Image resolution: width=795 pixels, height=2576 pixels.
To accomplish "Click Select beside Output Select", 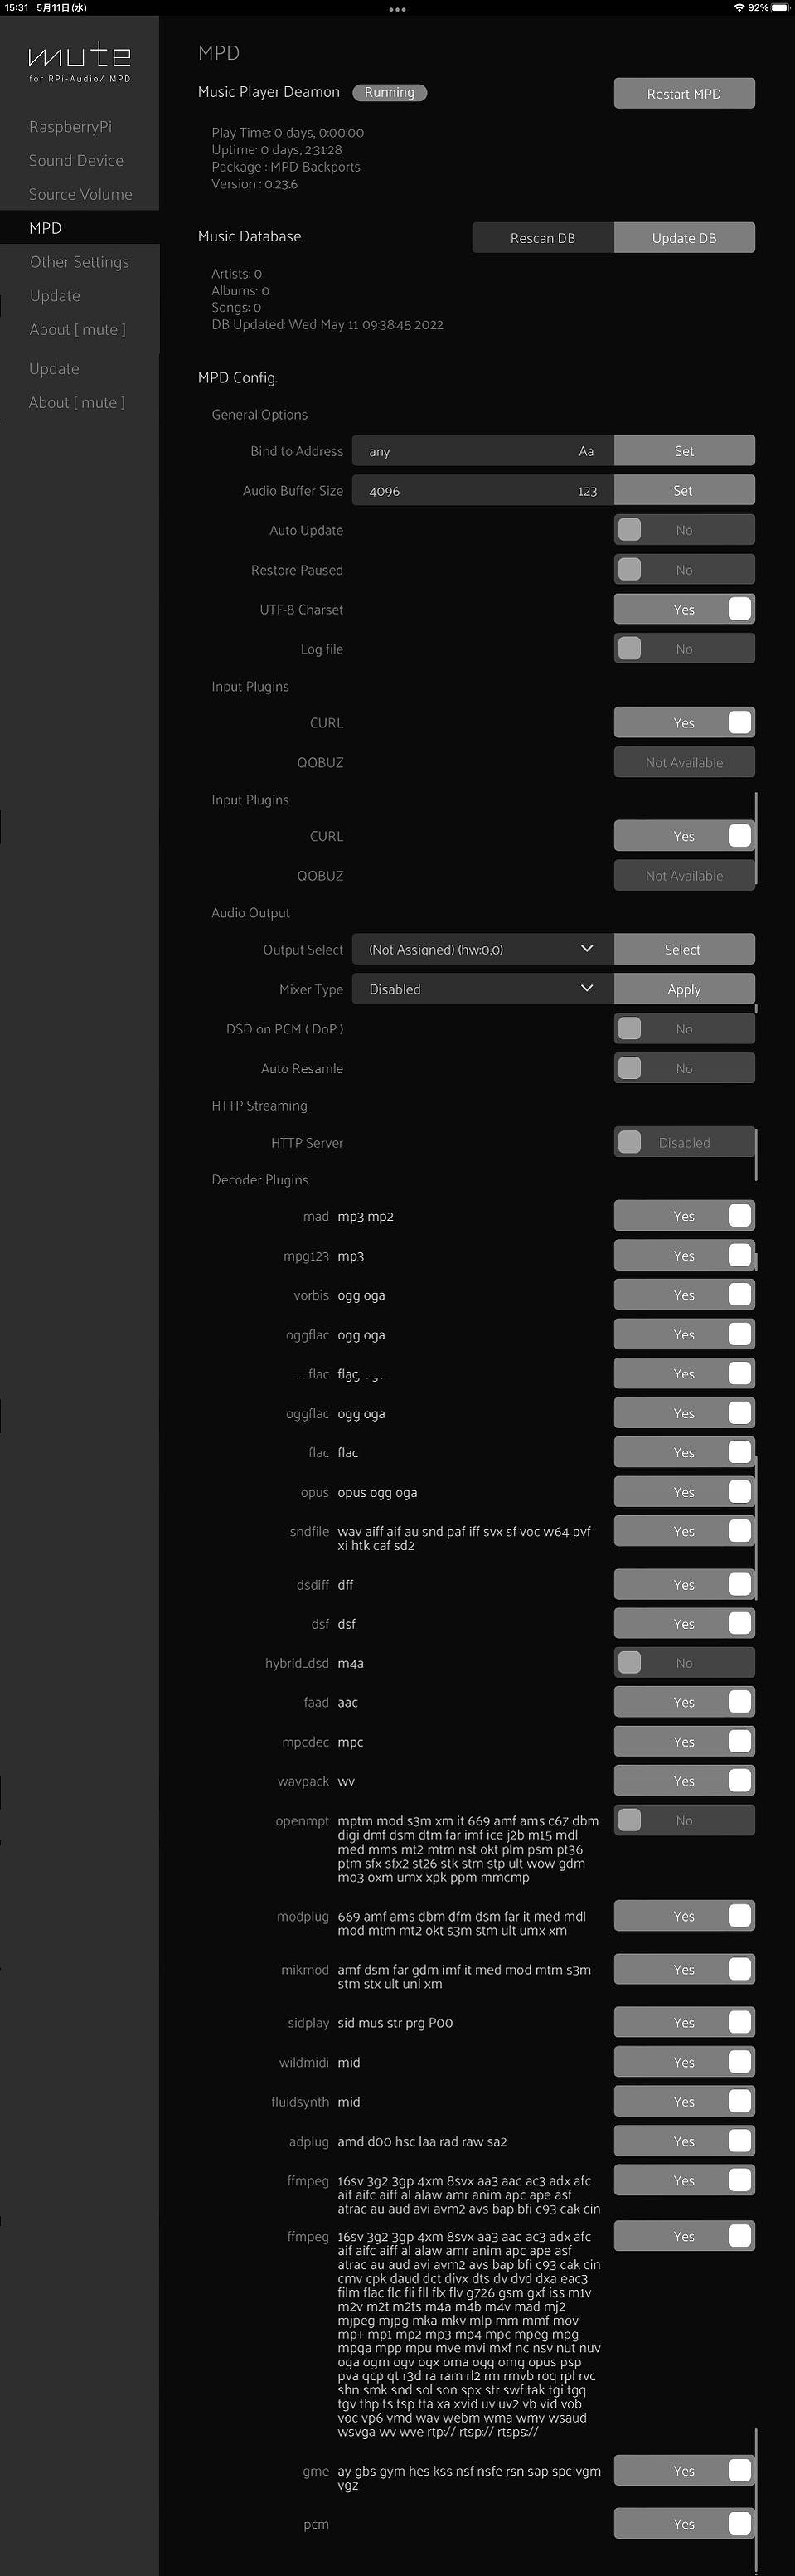I will coord(684,949).
